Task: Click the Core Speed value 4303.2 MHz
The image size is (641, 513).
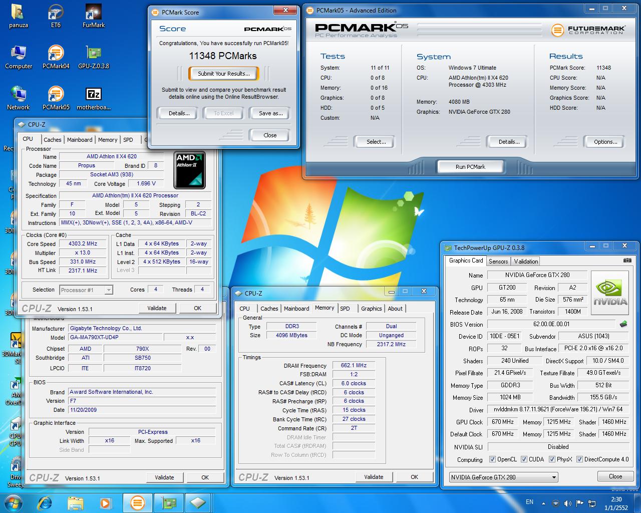Action: pos(83,243)
